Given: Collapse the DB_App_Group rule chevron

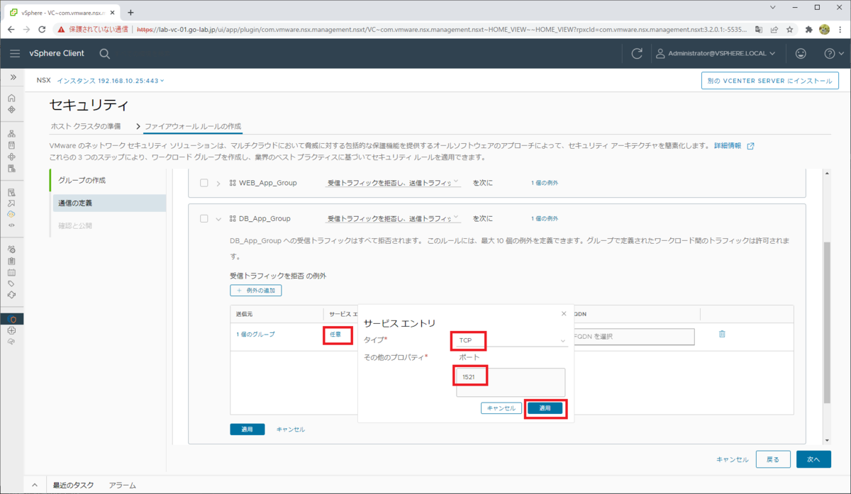Looking at the screenshot, I should pyautogui.click(x=218, y=218).
